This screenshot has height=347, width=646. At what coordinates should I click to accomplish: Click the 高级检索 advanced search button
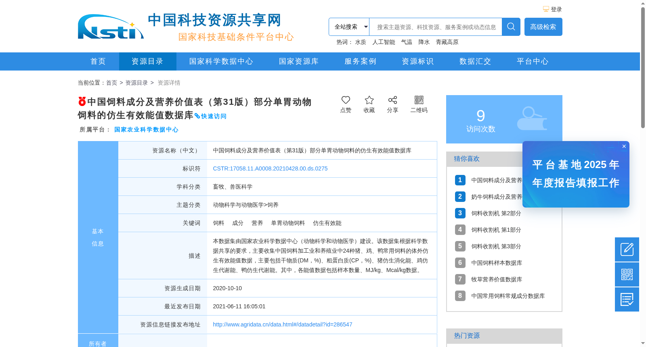pos(543,27)
